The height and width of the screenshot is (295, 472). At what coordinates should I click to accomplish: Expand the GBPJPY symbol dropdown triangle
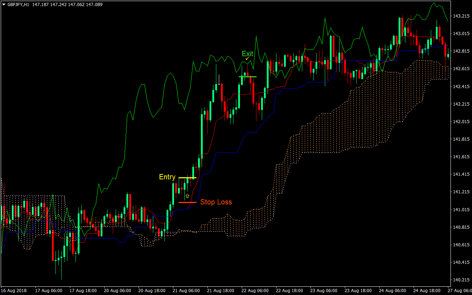(x=4, y=4)
